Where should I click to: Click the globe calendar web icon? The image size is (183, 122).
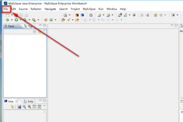[x=91, y=15]
